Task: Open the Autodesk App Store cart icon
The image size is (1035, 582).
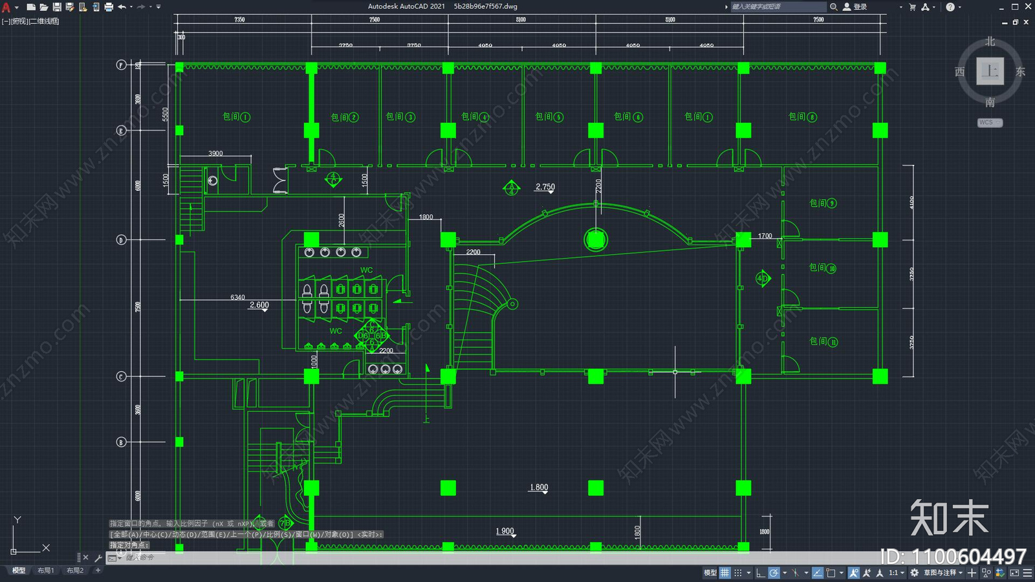Action: tap(912, 7)
